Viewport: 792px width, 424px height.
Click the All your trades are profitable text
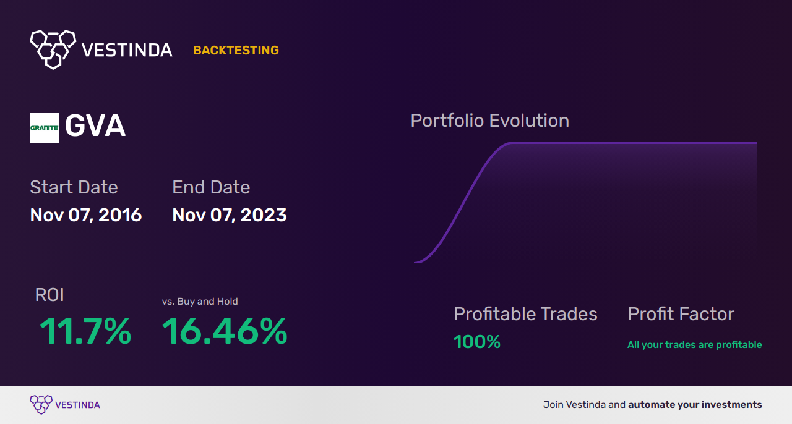click(694, 345)
